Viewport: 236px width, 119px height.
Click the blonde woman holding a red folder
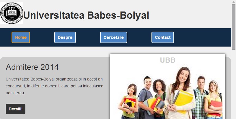coord(214,100)
